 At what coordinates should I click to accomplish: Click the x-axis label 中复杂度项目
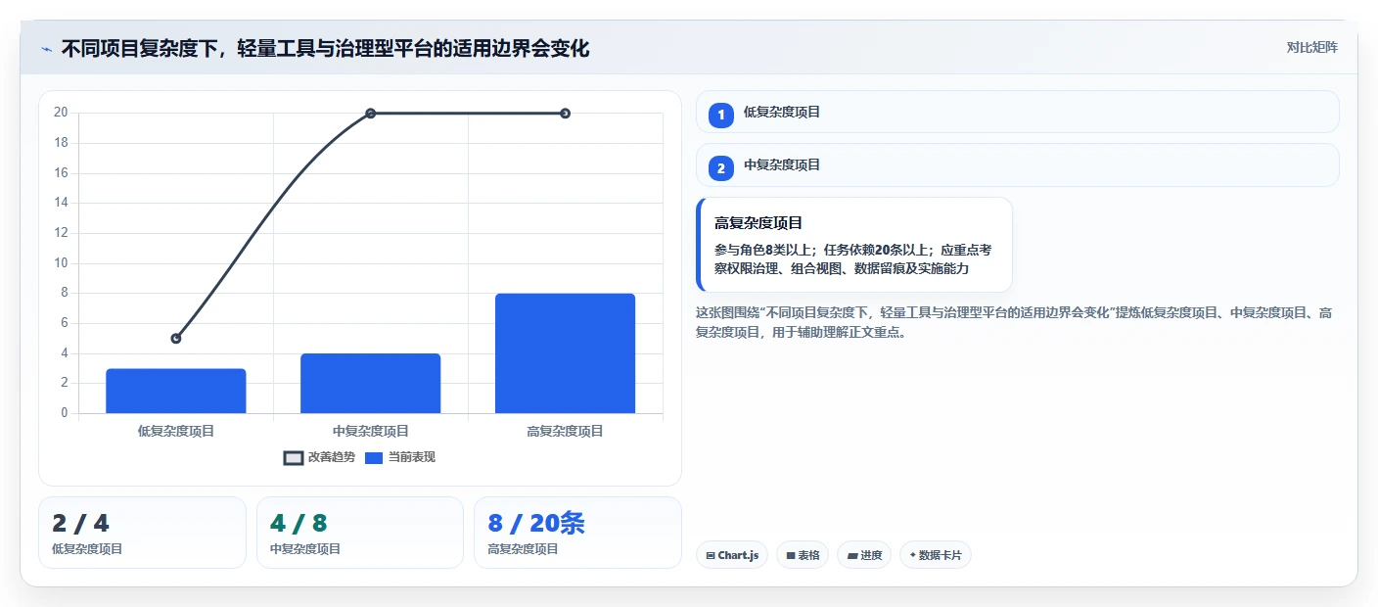[x=371, y=431]
